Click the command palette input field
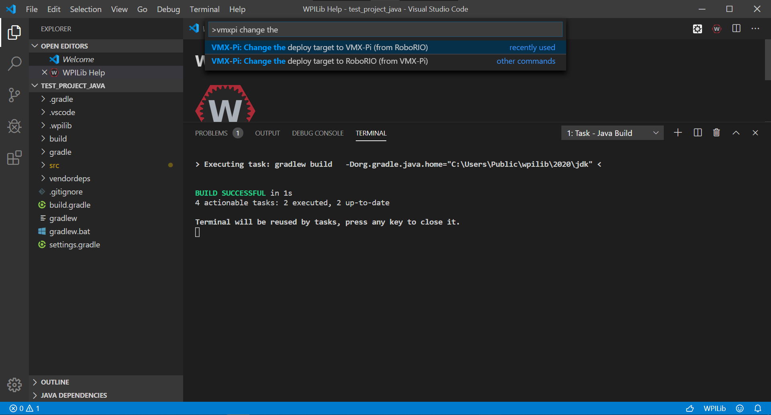The width and height of the screenshot is (771, 415). click(385, 30)
